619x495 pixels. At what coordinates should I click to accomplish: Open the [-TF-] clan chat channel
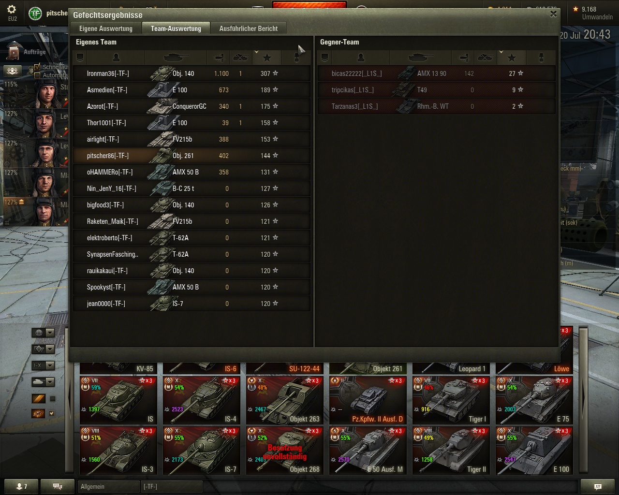point(171,486)
